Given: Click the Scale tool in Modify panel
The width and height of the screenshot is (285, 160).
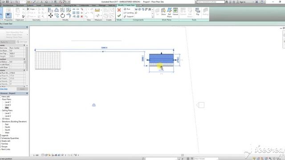Looking at the screenshot, I should [x=78, y=13].
